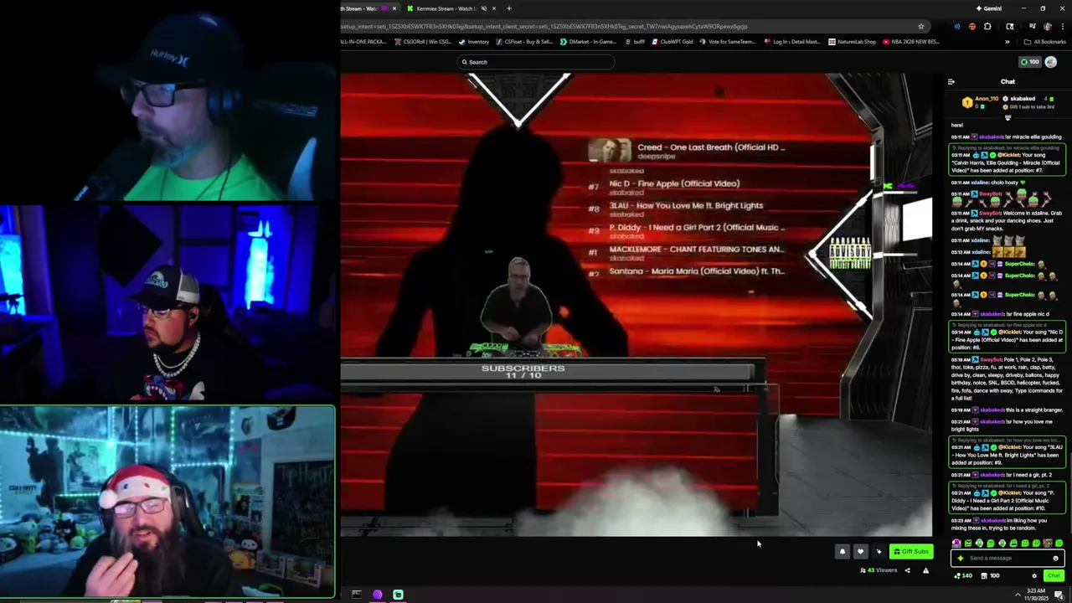Click the 100 balance badge in Kick header
Viewport: 1072px width, 603px height.
1029,62
